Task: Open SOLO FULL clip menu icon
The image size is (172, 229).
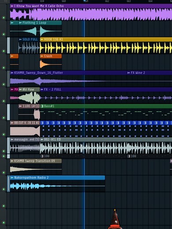Action: coord(20,39)
